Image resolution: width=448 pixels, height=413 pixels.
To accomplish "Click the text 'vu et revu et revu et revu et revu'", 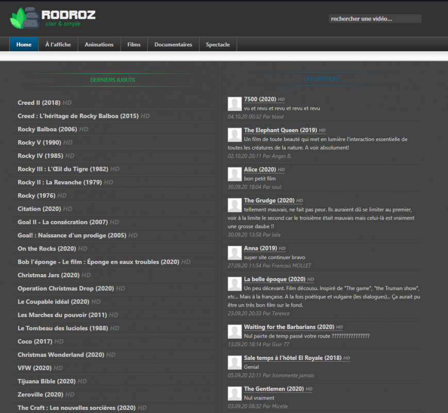I will point(282,108).
